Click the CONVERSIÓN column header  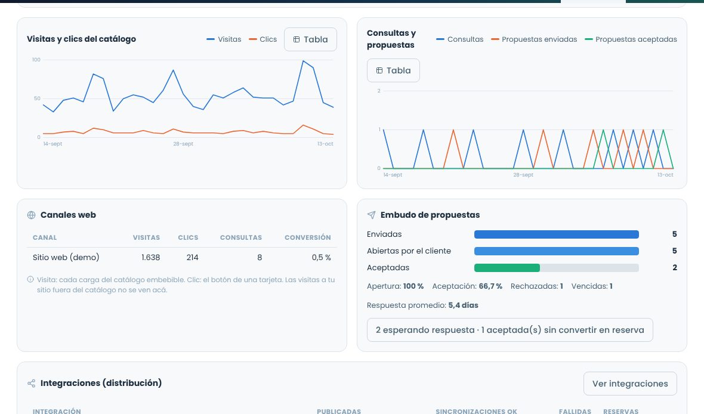[x=307, y=237]
